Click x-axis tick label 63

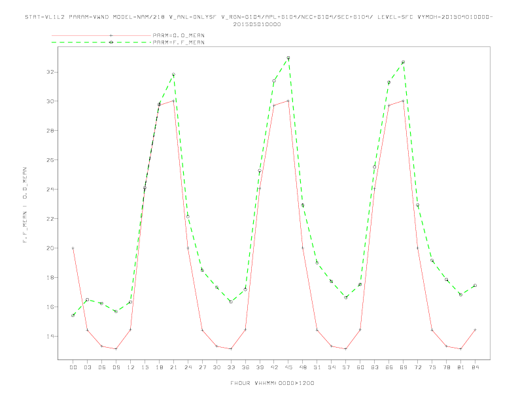pos(375,367)
